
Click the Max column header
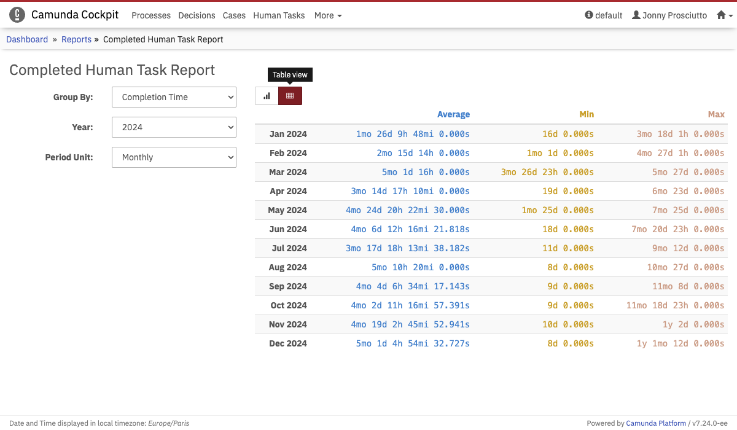tap(716, 114)
